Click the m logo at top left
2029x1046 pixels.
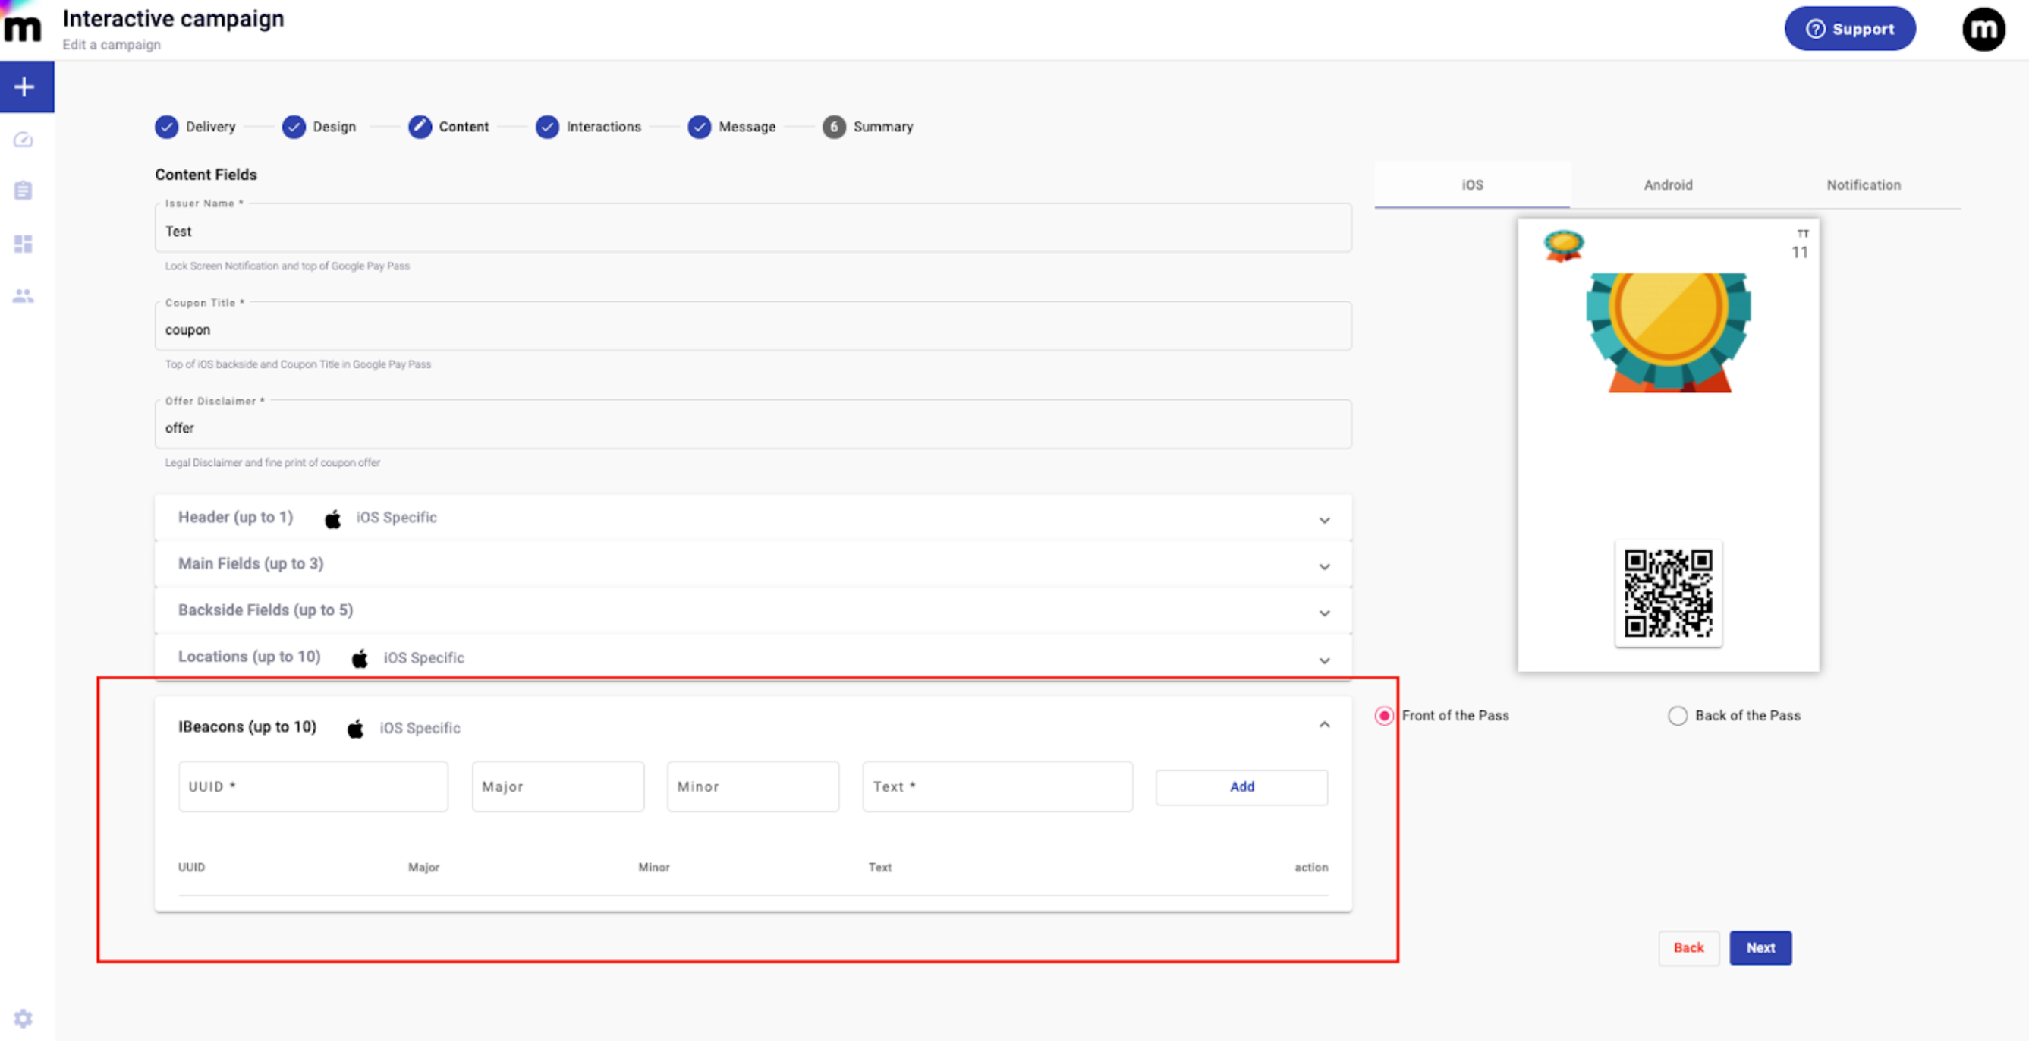point(22,28)
